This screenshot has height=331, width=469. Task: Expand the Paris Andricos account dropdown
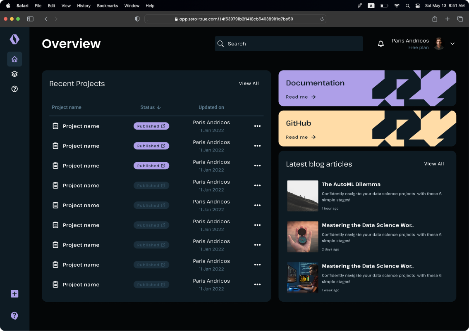(x=452, y=43)
